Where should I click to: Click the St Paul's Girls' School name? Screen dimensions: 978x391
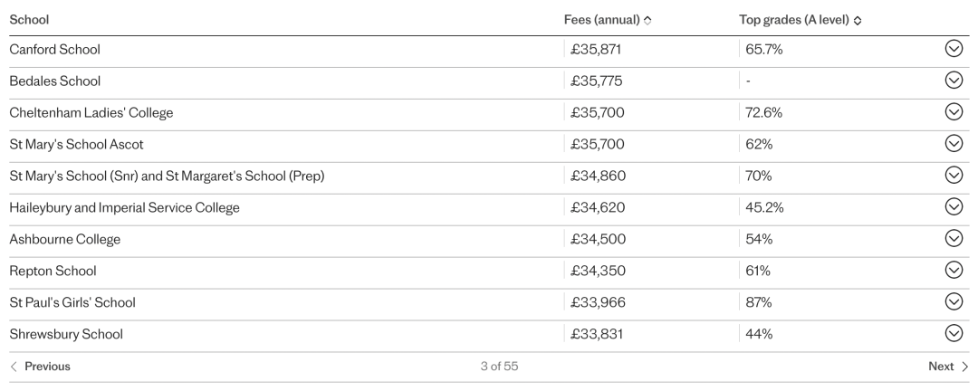(x=72, y=302)
